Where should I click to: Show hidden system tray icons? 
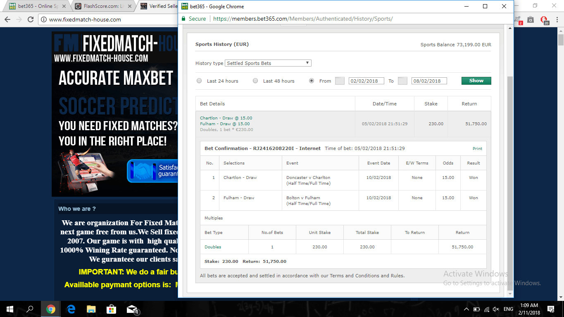[x=466, y=309]
